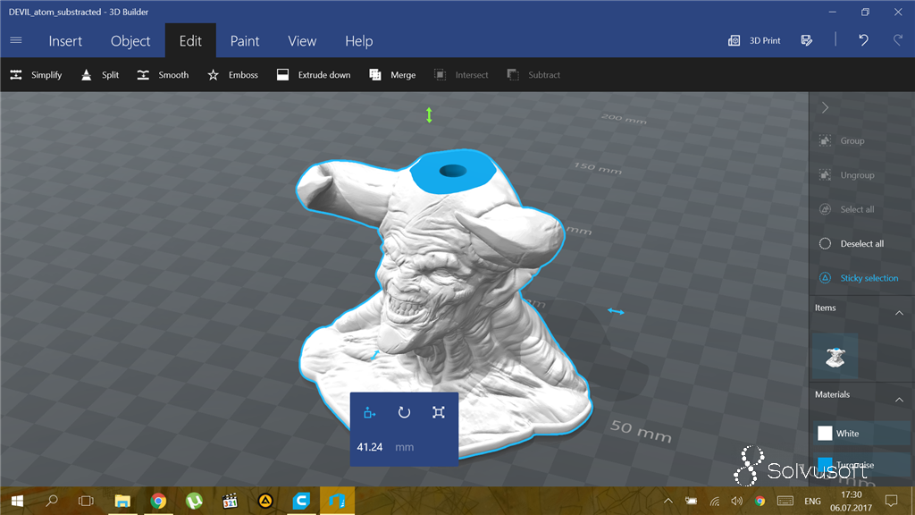
Task: Undo the last action
Action: click(x=864, y=40)
